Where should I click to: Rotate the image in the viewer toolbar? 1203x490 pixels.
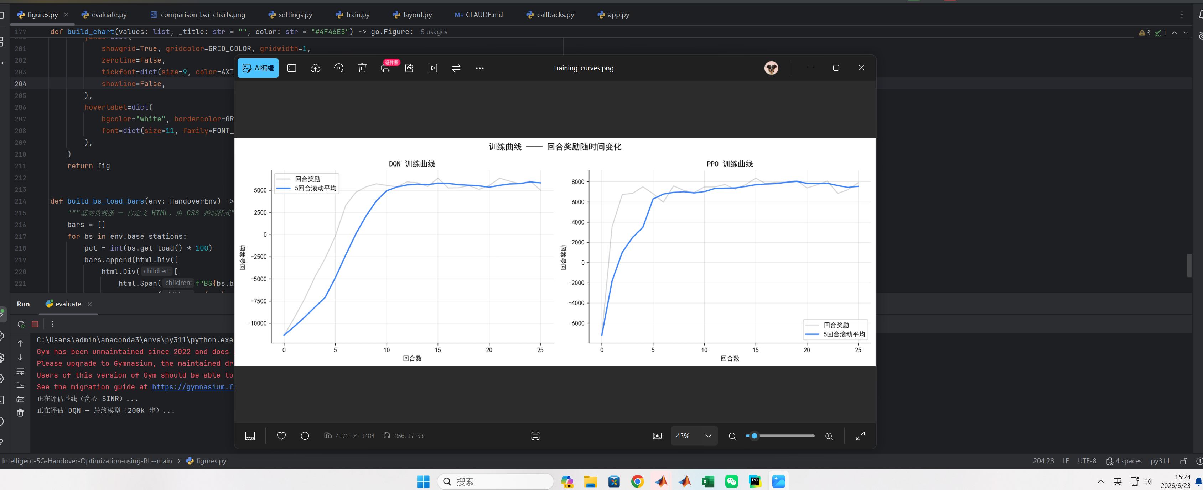coord(339,68)
